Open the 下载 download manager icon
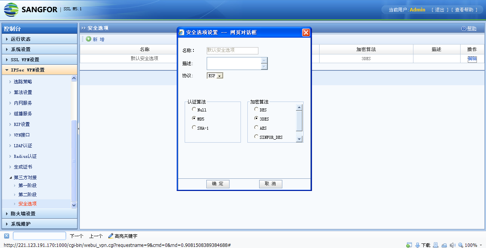The image size is (486, 248). 418,245
